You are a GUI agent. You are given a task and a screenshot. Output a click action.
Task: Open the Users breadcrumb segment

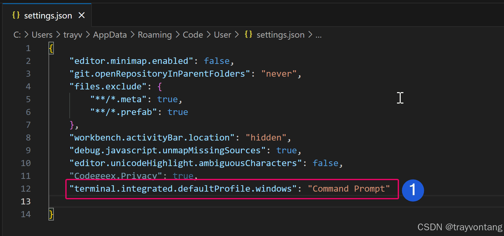42,35
